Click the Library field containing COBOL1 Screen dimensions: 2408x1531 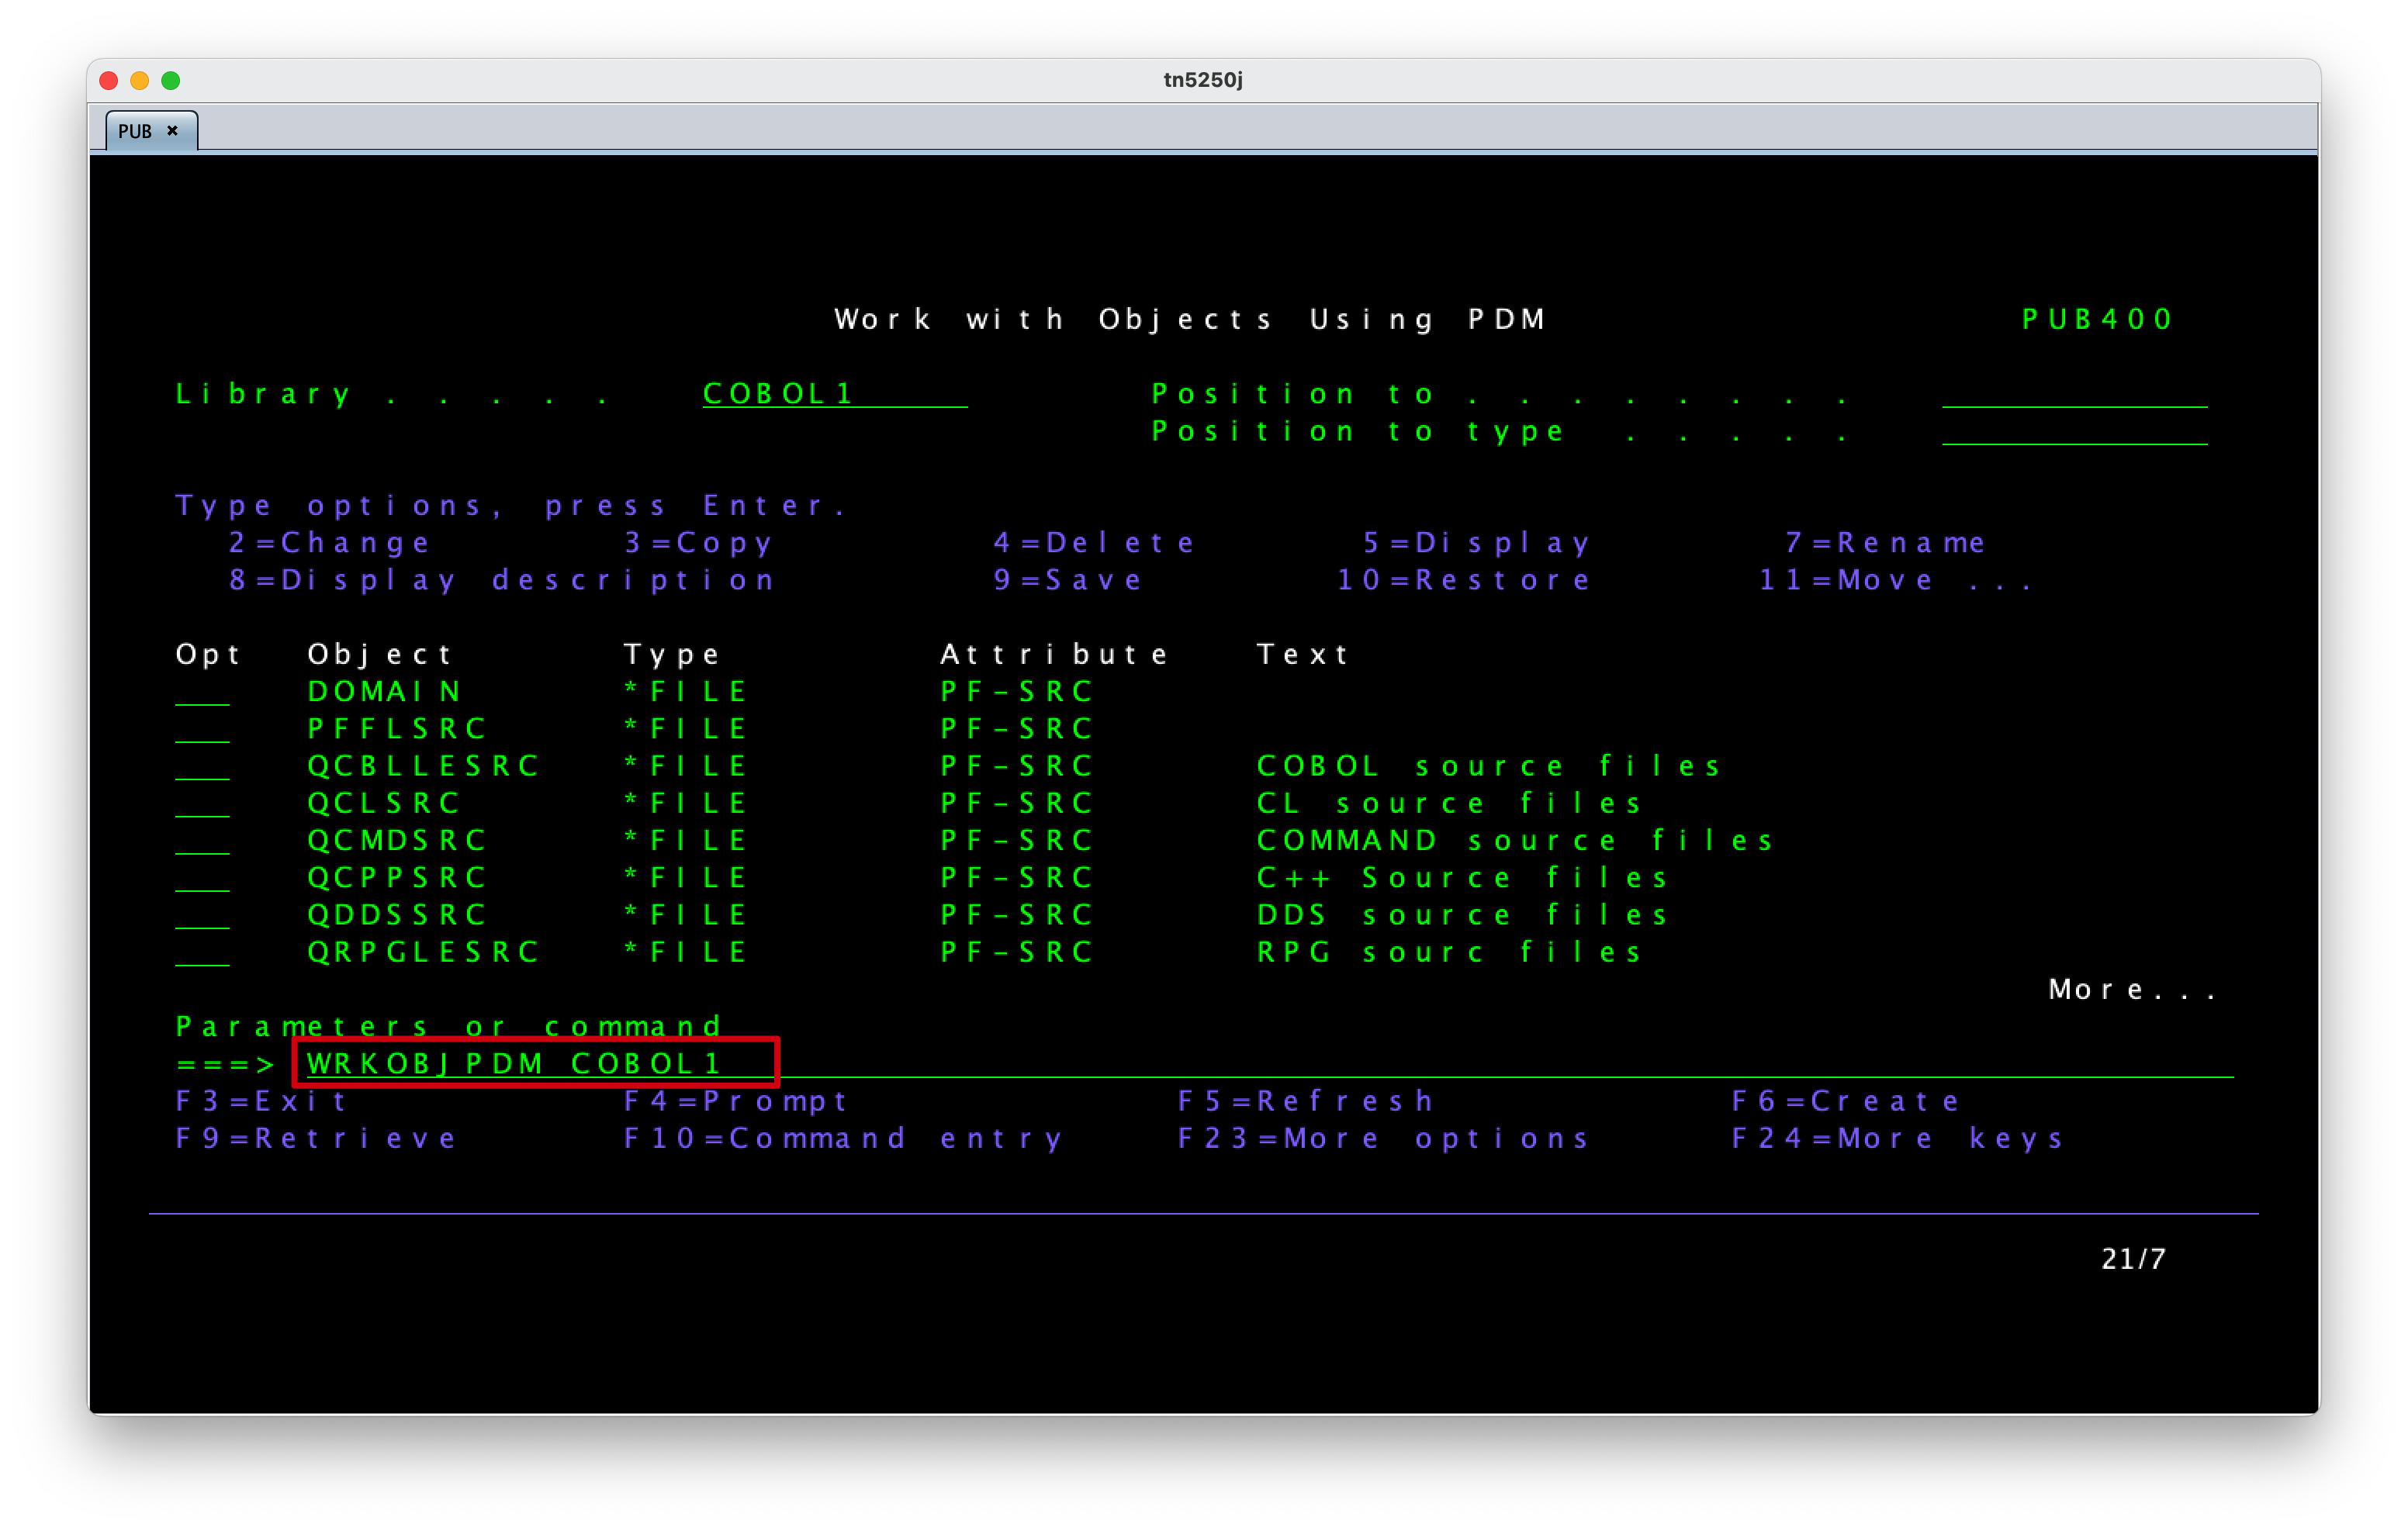click(x=835, y=394)
